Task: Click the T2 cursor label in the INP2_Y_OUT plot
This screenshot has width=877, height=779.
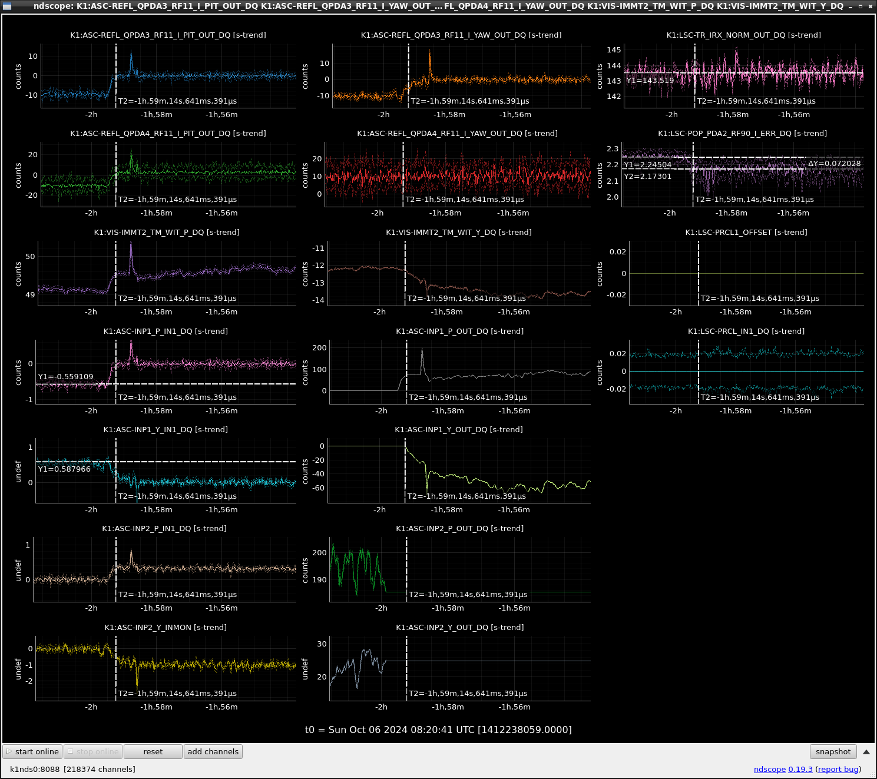Action: click(x=468, y=694)
